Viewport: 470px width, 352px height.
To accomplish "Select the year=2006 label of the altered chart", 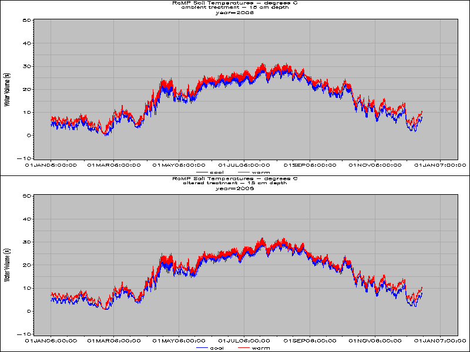I will 235,188.
